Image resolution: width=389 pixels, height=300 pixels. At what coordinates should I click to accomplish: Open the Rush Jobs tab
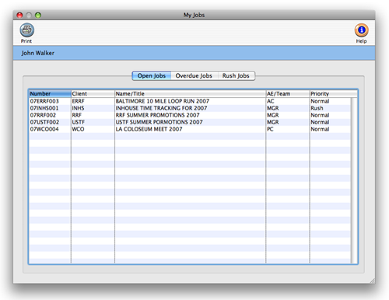coord(236,75)
